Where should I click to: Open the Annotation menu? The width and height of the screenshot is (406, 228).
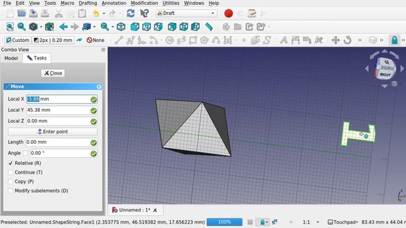tap(114, 3)
